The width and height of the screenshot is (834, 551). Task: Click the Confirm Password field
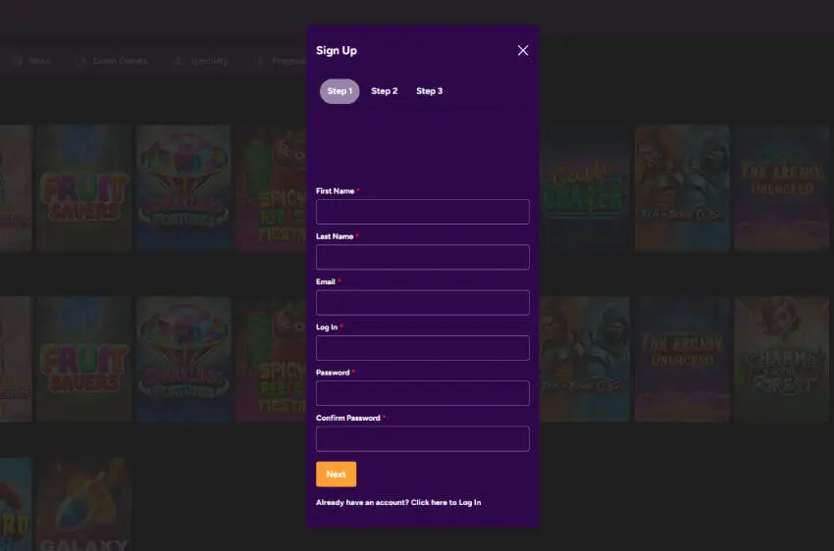[x=422, y=439]
